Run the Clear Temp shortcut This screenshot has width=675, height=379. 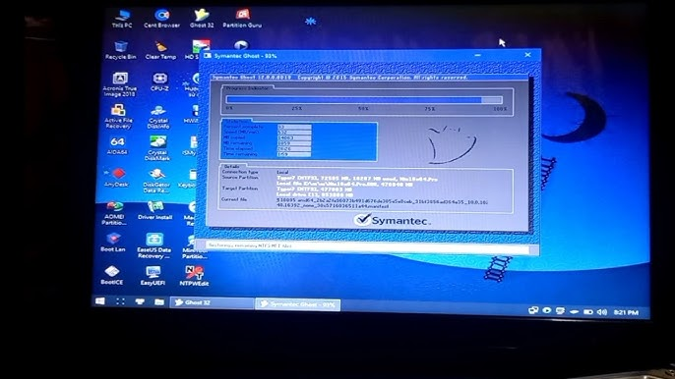160,50
